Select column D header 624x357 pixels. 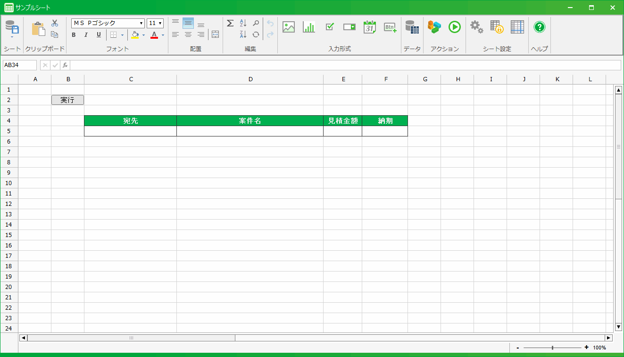pyautogui.click(x=250, y=79)
